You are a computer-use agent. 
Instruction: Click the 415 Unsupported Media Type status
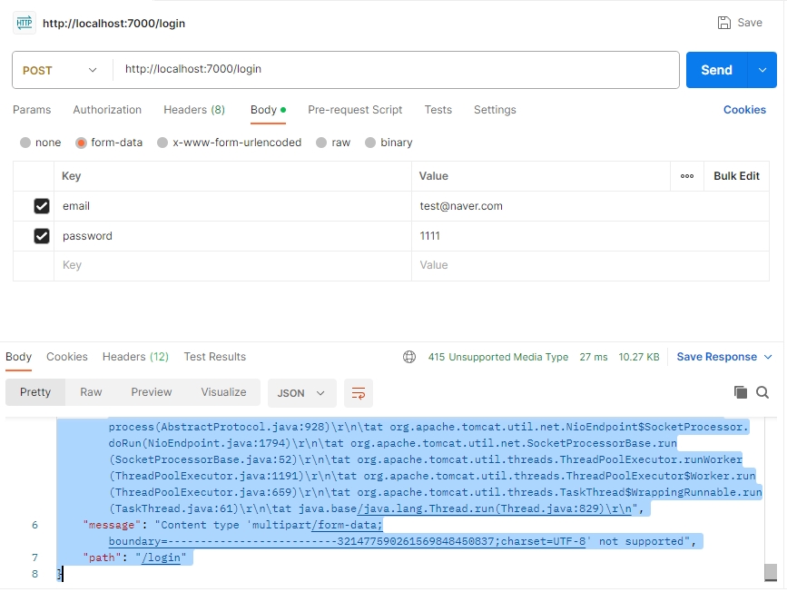498,357
